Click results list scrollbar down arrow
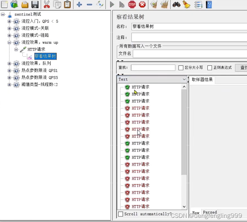The image size is (247, 222). click(x=184, y=206)
